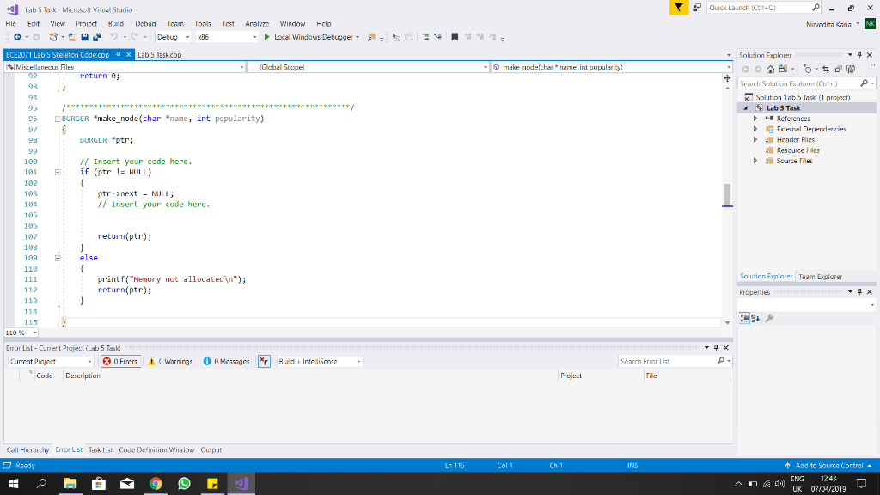
Task: Toggle auto-hide pin on Properties panel
Action: [859, 292]
